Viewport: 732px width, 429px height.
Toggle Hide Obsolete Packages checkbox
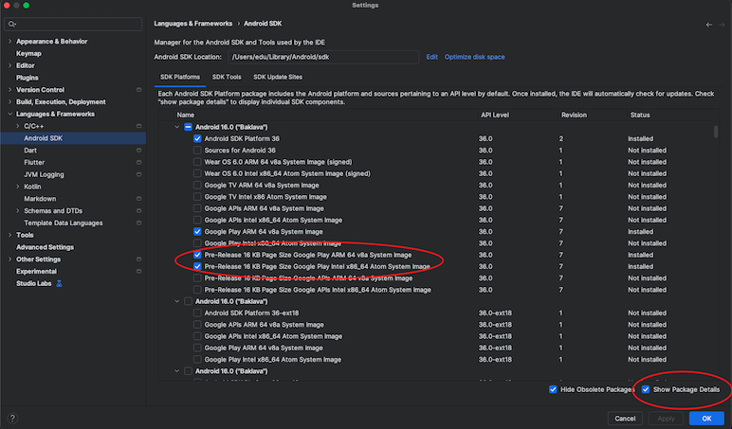pos(553,389)
